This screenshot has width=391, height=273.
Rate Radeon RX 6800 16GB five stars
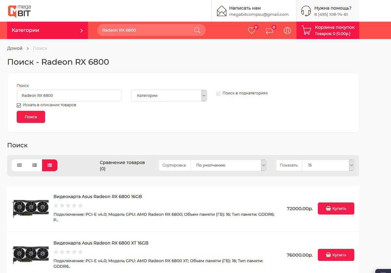(x=80, y=205)
